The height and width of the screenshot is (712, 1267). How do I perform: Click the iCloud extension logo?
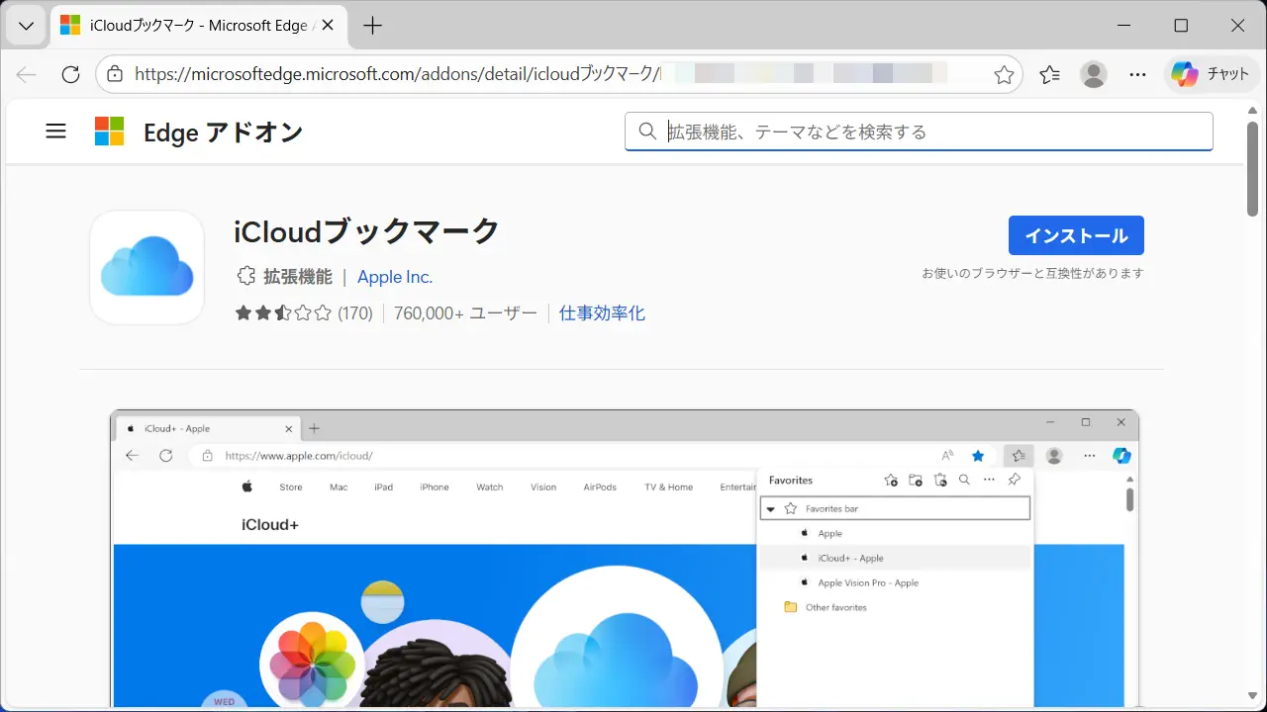(x=146, y=267)
